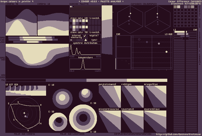Open the github.com/Quickmarble/censor link

[x=178, y=134]
